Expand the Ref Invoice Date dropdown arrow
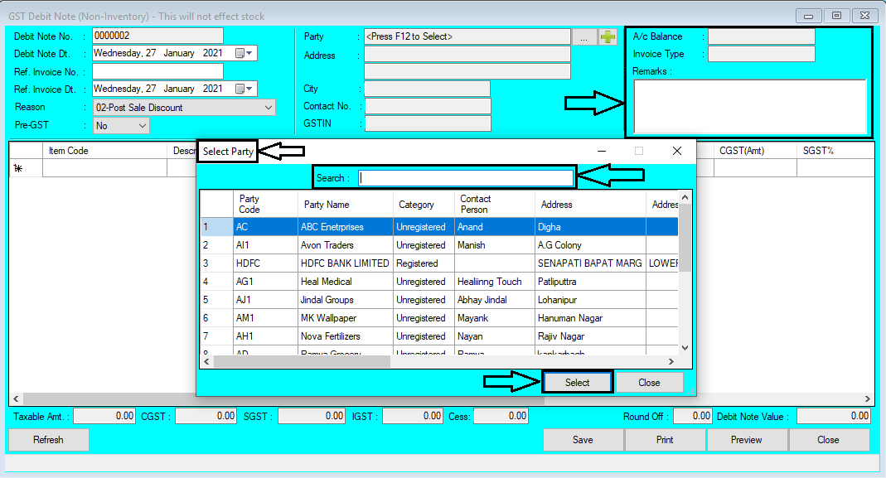Image resolution: width=886 pixels, height=478 pixels. click(250, 88)
